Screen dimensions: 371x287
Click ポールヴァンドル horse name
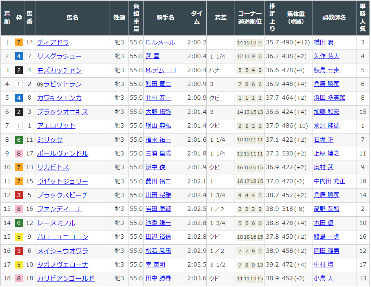(62, 154)
